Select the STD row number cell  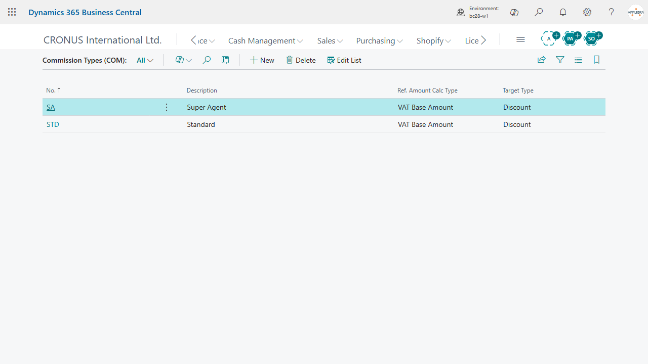pyautogui.click(x=53, y=124)
